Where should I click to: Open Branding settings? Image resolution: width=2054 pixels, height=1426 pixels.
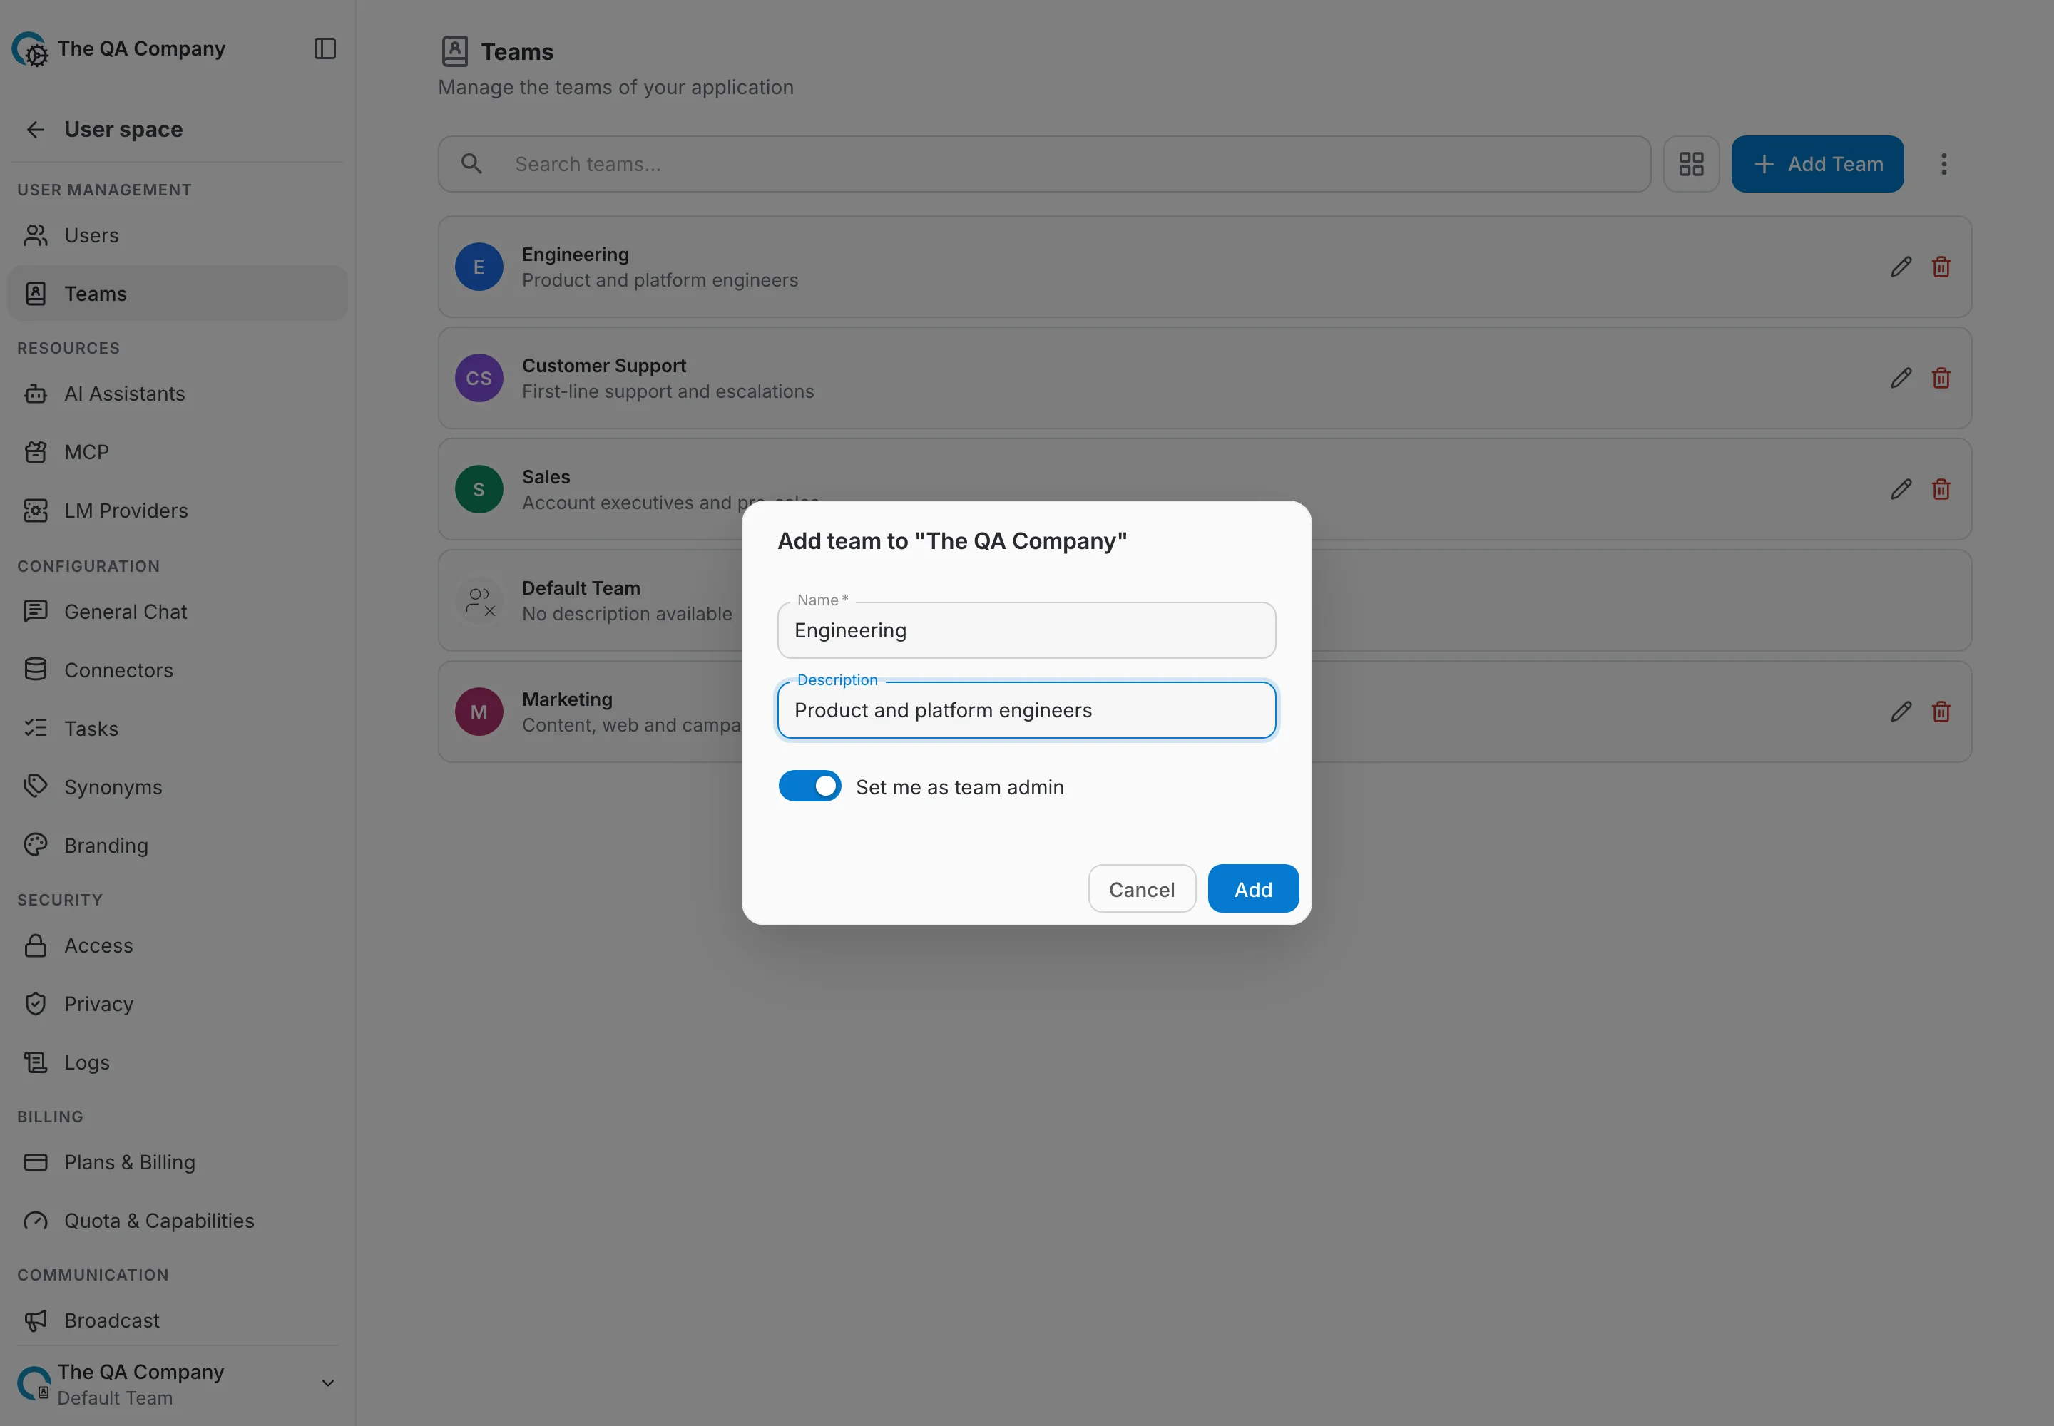coord(177,845)
